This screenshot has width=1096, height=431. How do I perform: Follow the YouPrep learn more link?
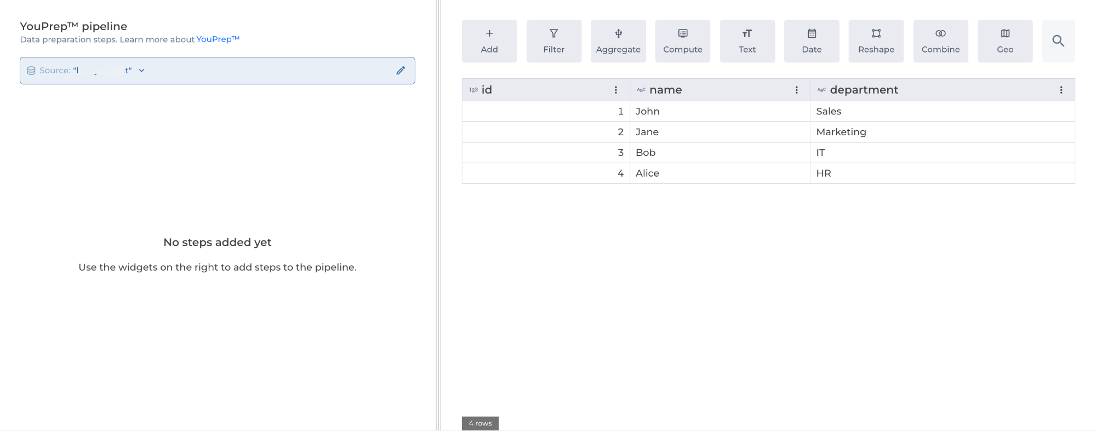pyautogui.click(x=218, y=39)
